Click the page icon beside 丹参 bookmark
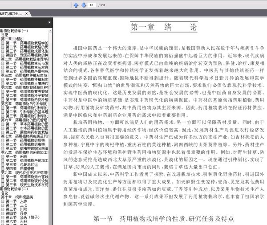Screen dimensions: 267x225 [x=3, y=213]
